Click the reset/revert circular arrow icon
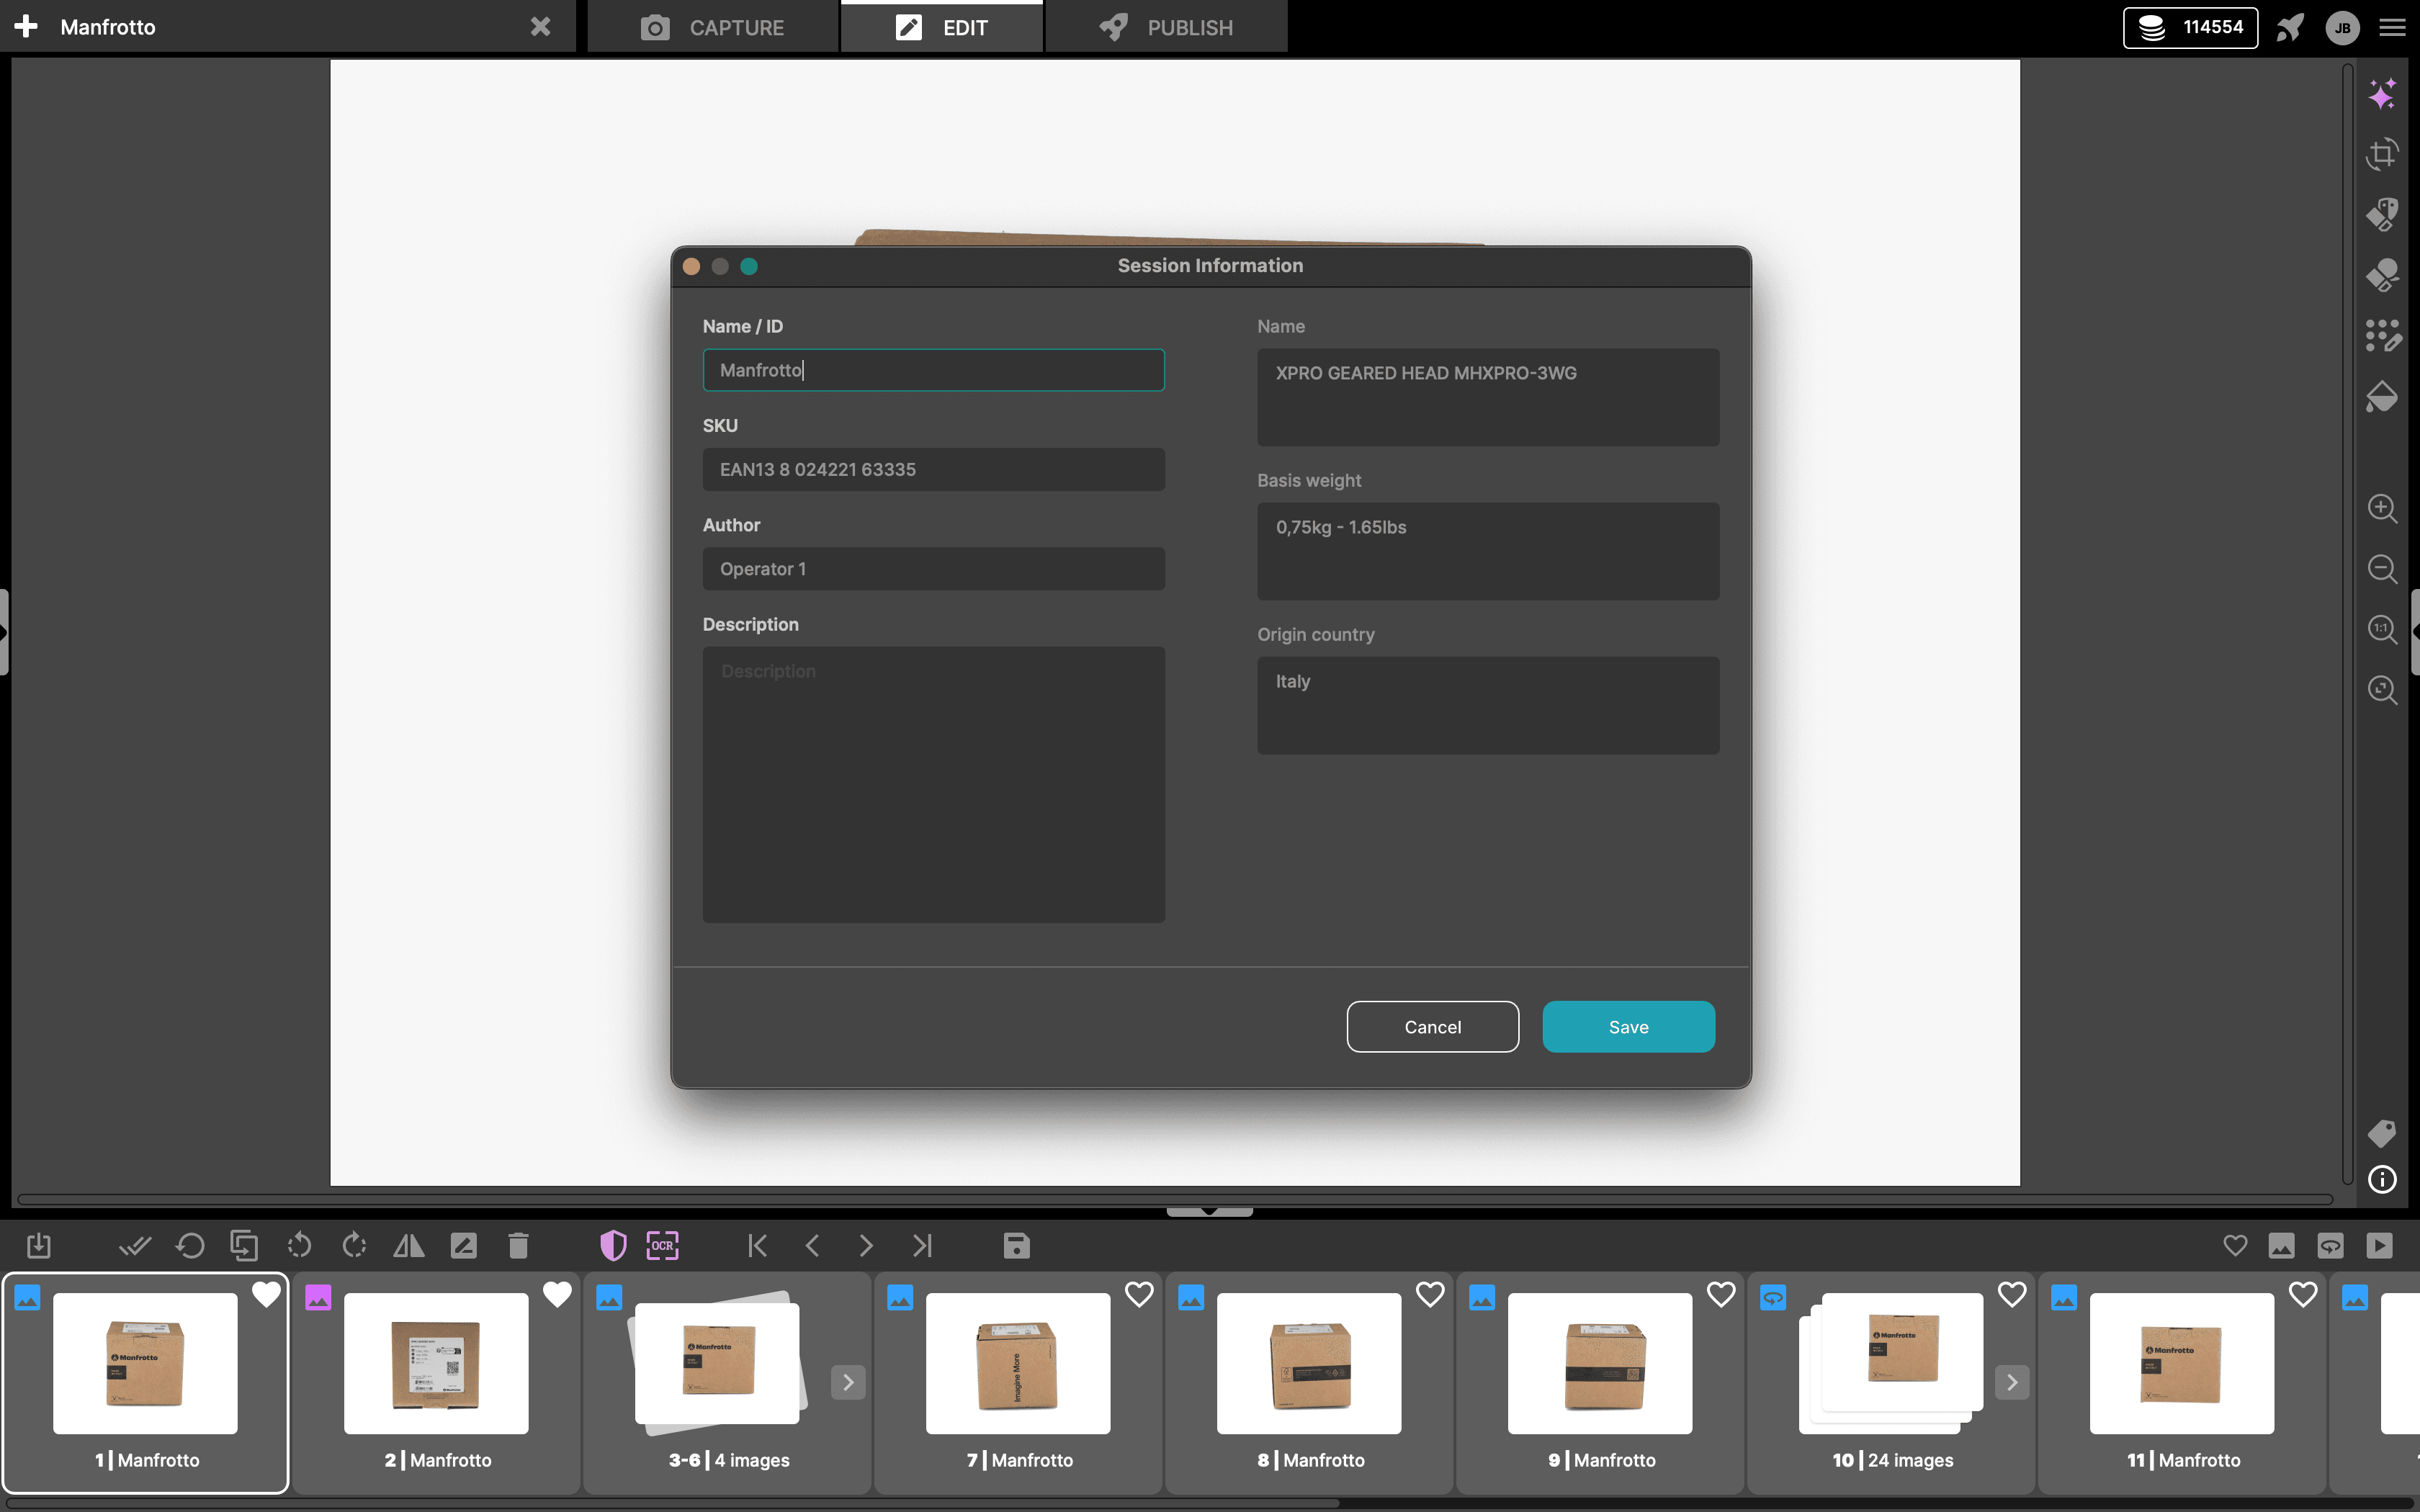Viewport: 2420px width, 1512px height. click(190, 1246)
